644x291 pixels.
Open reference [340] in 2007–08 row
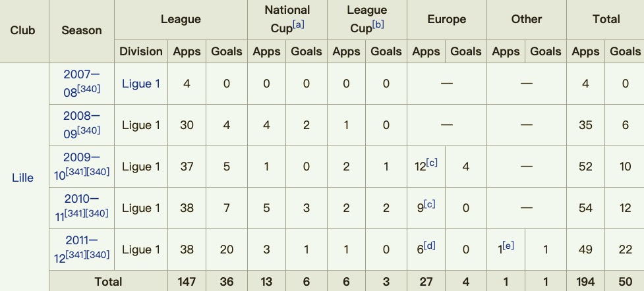89,89
